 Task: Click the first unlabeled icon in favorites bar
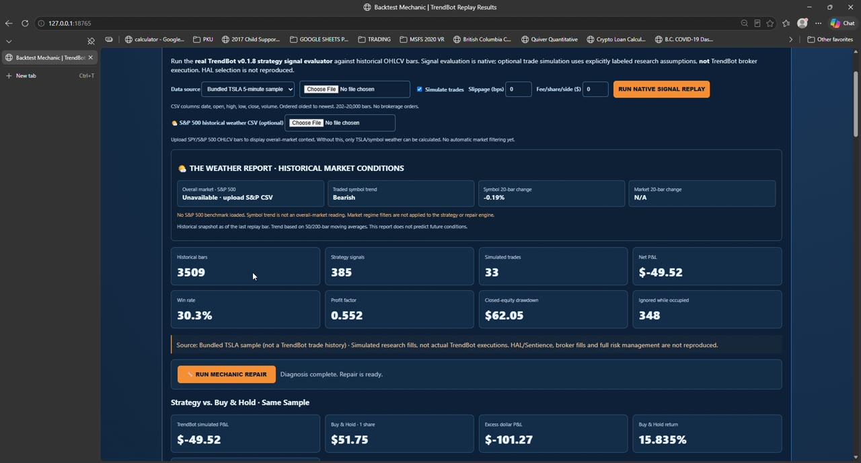(109, 39)
